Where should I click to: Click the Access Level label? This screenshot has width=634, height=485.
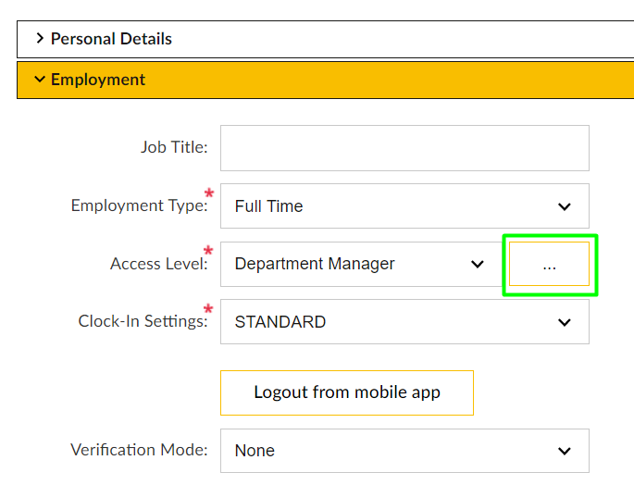pos(159,264)
